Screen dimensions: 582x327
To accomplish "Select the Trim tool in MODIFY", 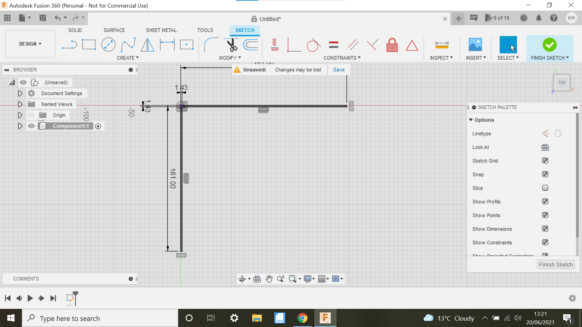I will tap(232, 44).
